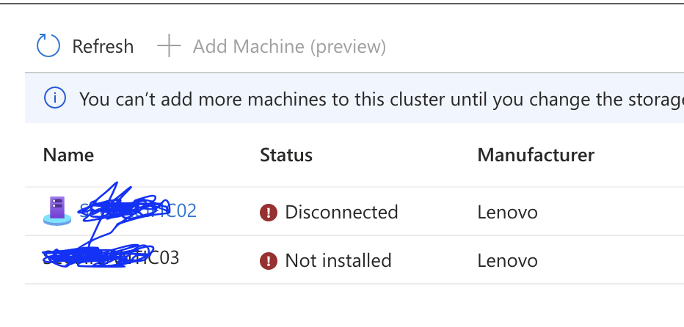
Task: Click the red error icon beside Disconnected
Action: point(269,213)
